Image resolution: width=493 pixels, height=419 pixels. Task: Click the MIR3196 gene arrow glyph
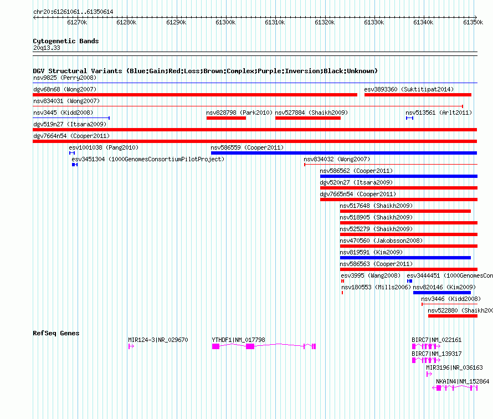429,374
